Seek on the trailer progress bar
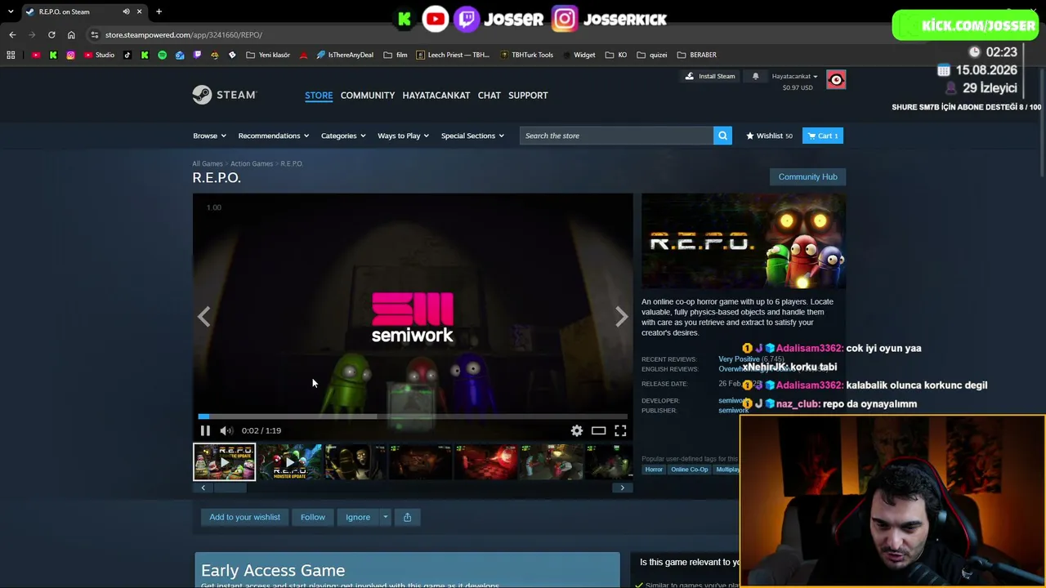Viewport: 1046px width, 588px height. point(413,416)
